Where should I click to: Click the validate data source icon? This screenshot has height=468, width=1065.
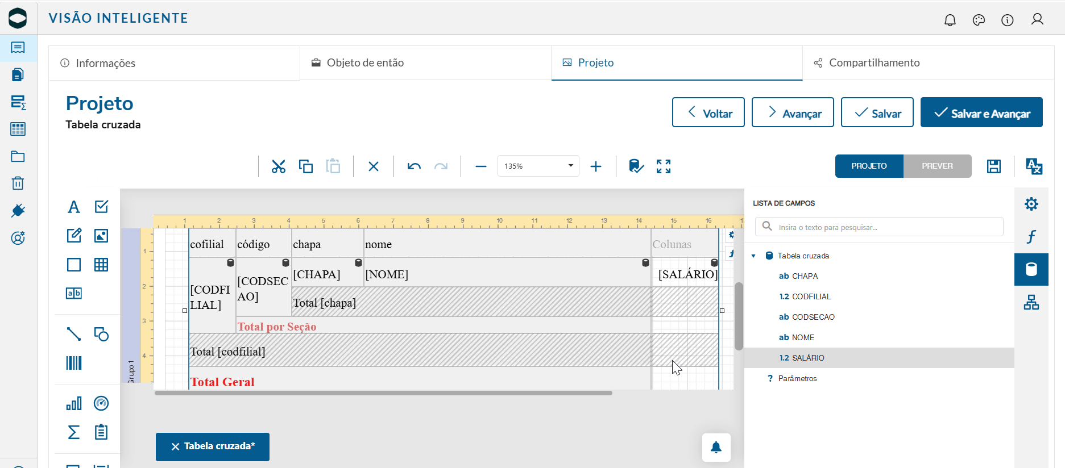tap(636, 166)
